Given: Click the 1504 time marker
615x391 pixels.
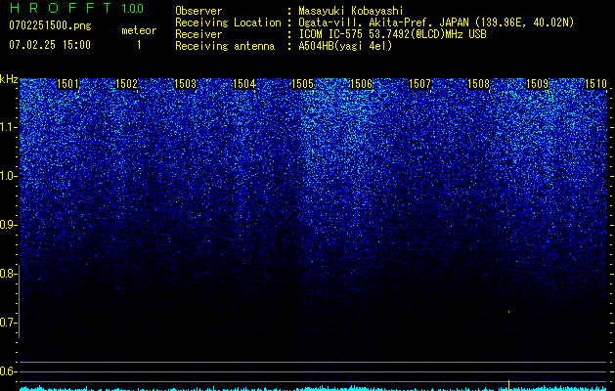Looking at the screenshot, I should pyautogui.click(x=244, y=83).
